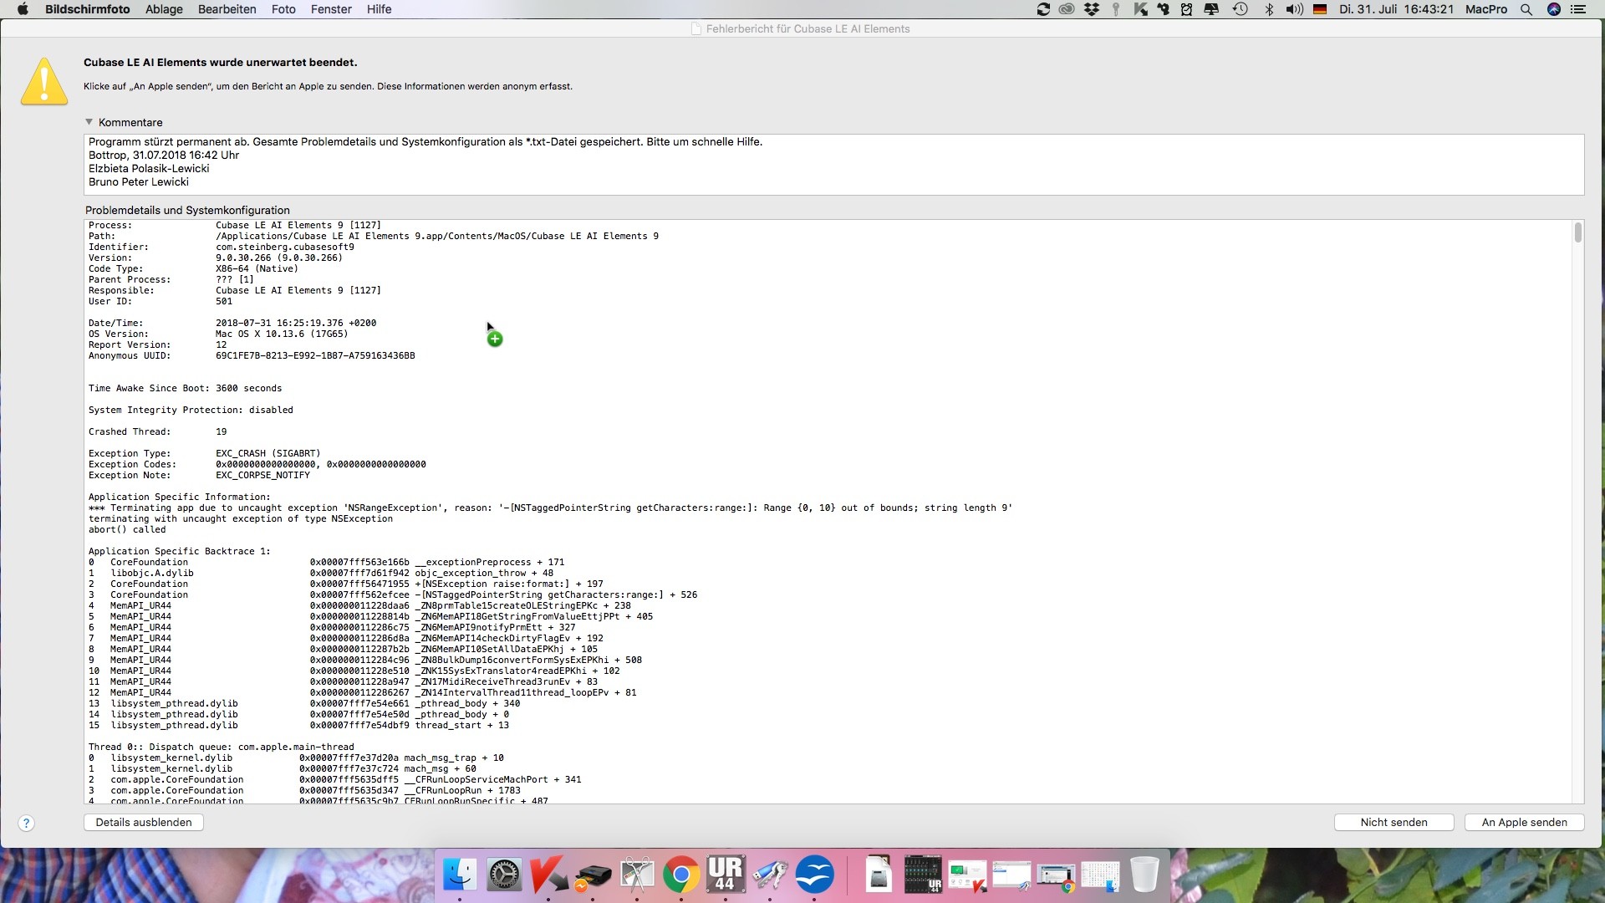Open Creative Cloud menu bar icon
The height and width of the screenshot is (903, 1605).
click(1067, 9)
